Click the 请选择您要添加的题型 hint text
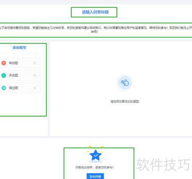The image size is (192, 179). (x=125, y=101)
